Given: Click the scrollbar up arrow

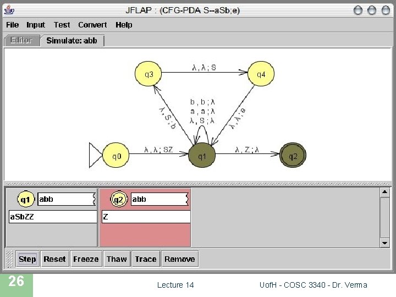Looking at the screenshot, I should (384, 193).
